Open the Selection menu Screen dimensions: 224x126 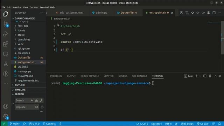click(17, 7)
